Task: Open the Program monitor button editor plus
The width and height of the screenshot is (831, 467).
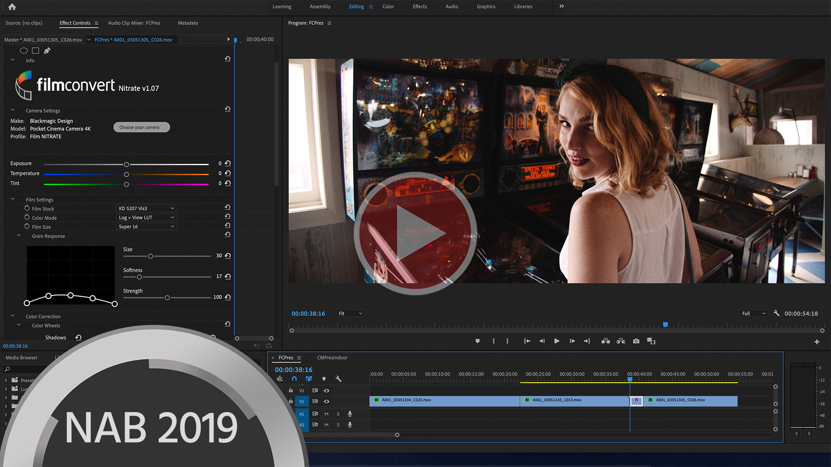Action: (817, 342)
